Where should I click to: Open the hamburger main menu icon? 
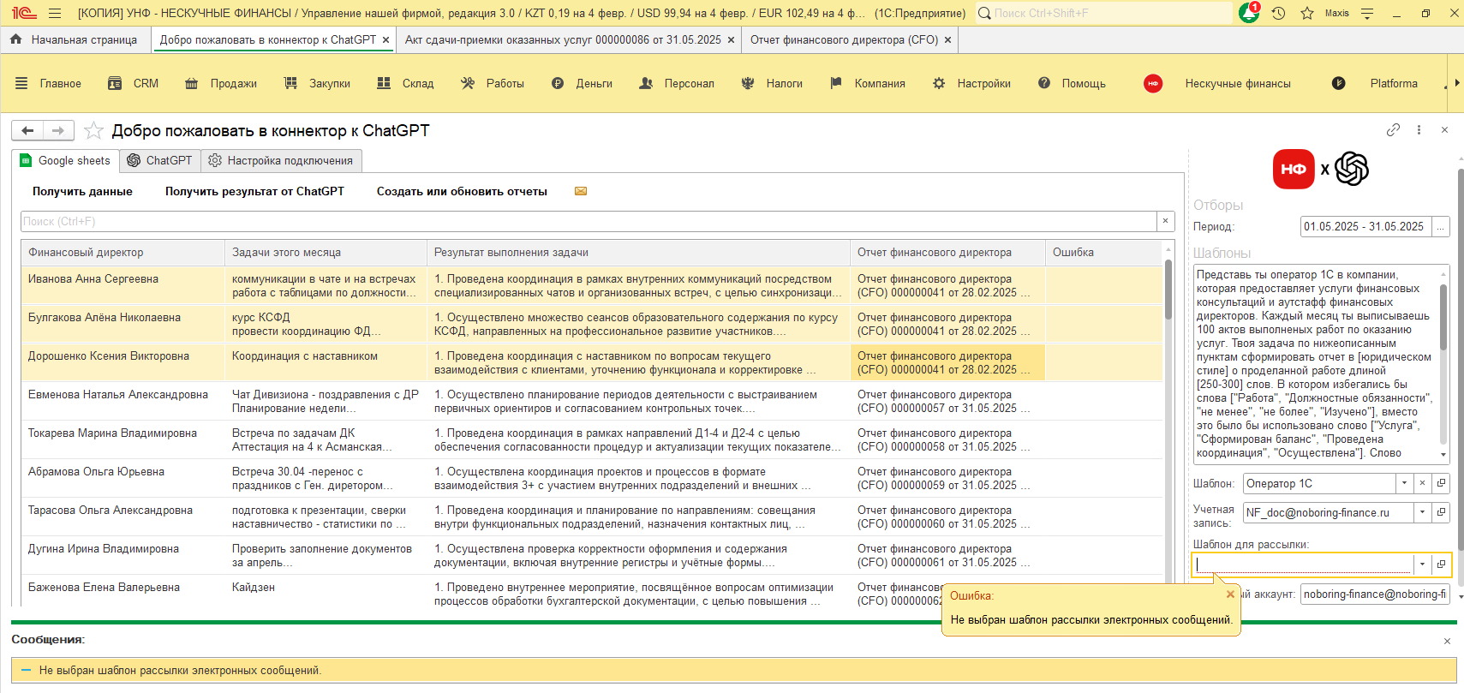55,13
